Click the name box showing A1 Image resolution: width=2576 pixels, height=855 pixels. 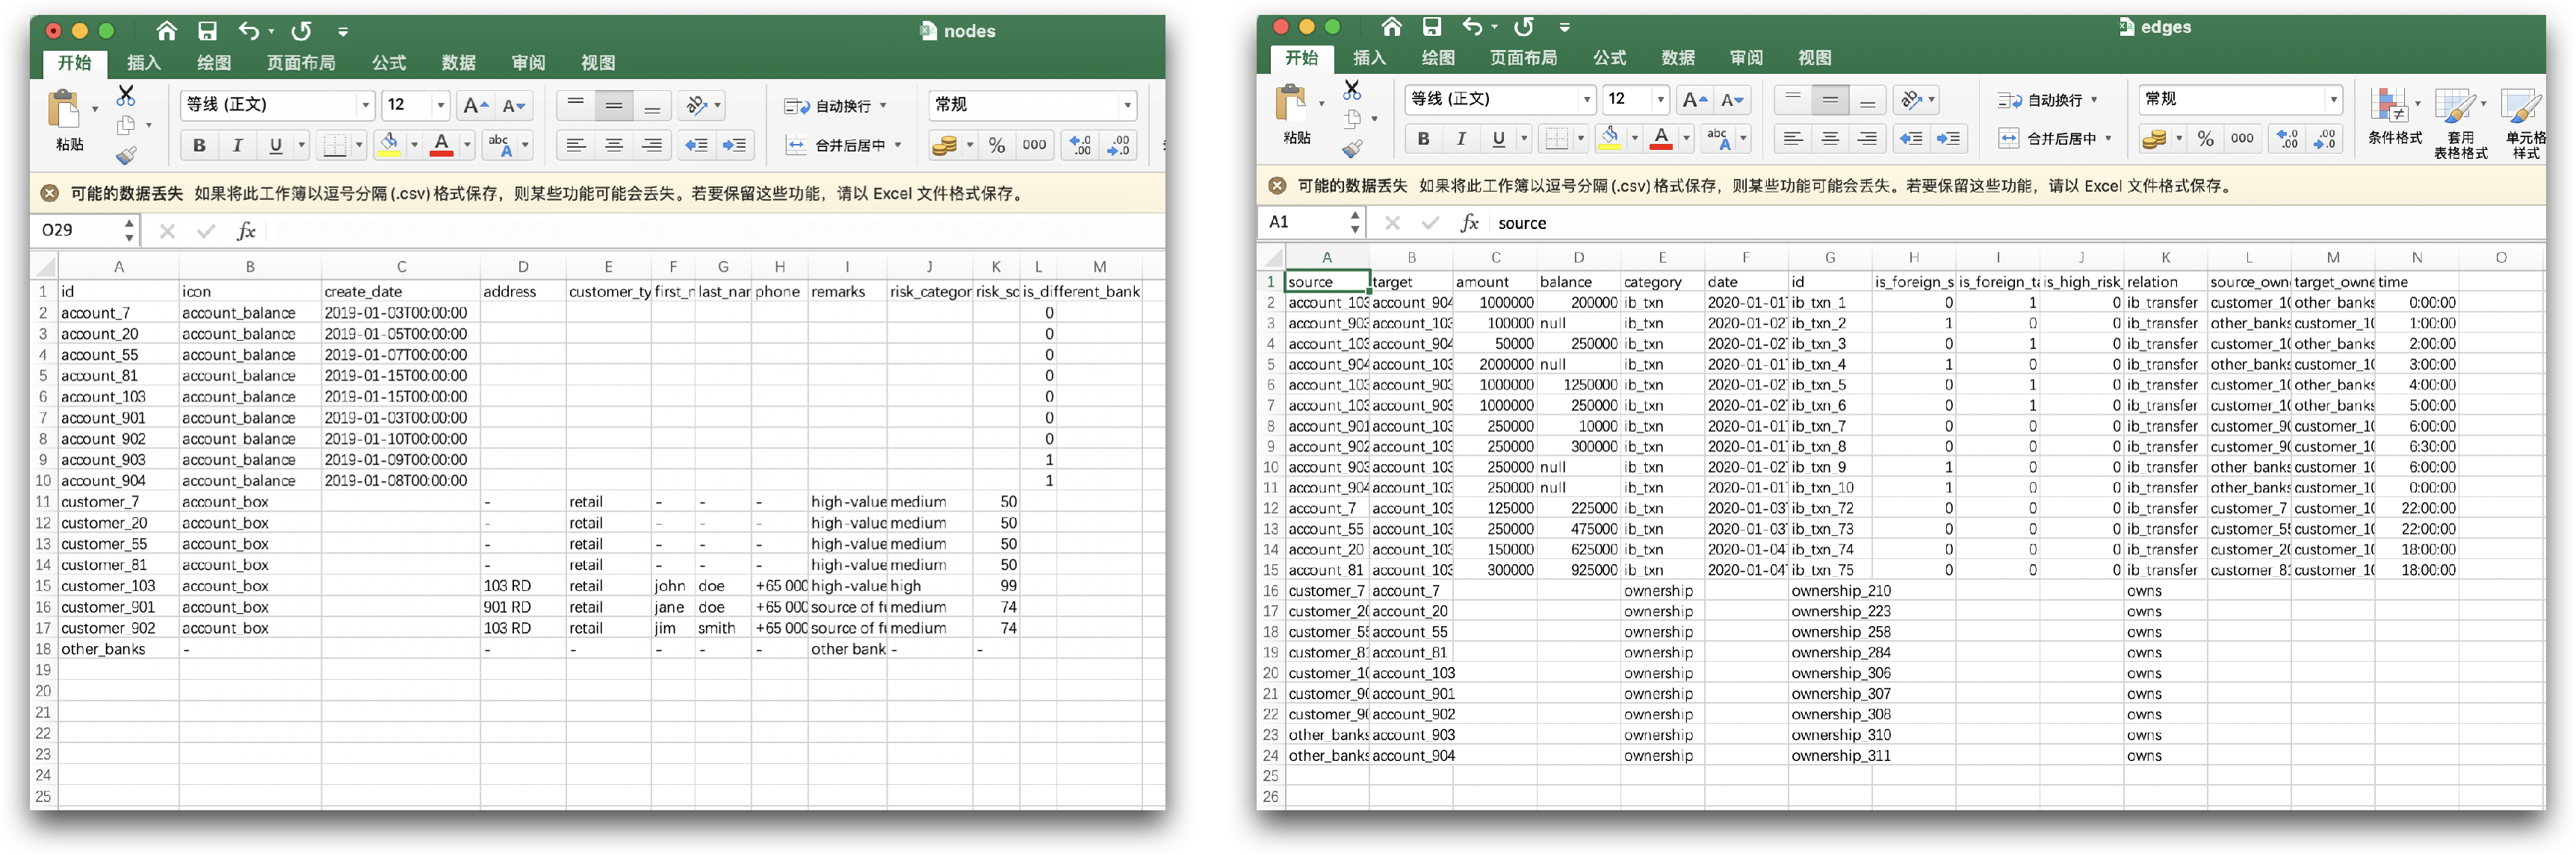tap(1300, 222)
